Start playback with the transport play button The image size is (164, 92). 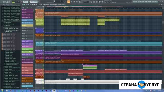click(16, 2)
